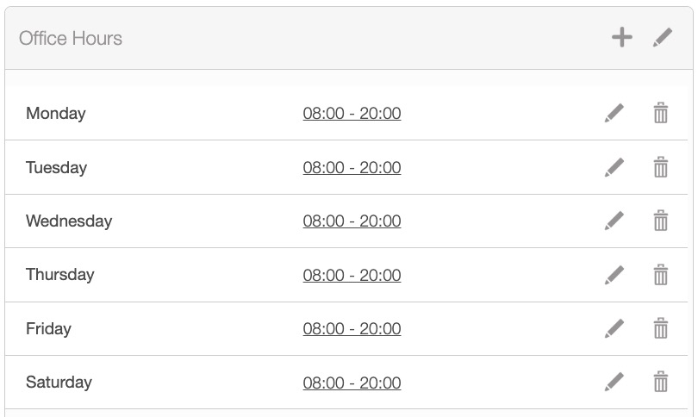Click the Office Hours header edit pencil
Viewport: 698px width, 417px height.
[662, 37]
